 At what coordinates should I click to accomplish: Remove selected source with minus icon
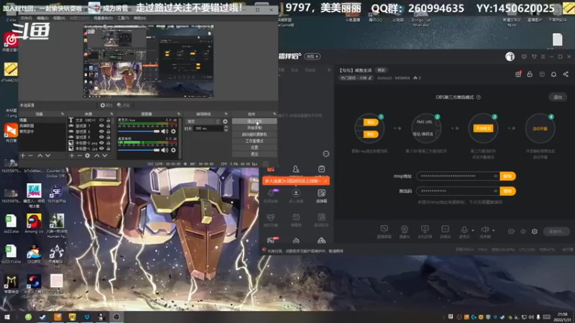point(80,156)
